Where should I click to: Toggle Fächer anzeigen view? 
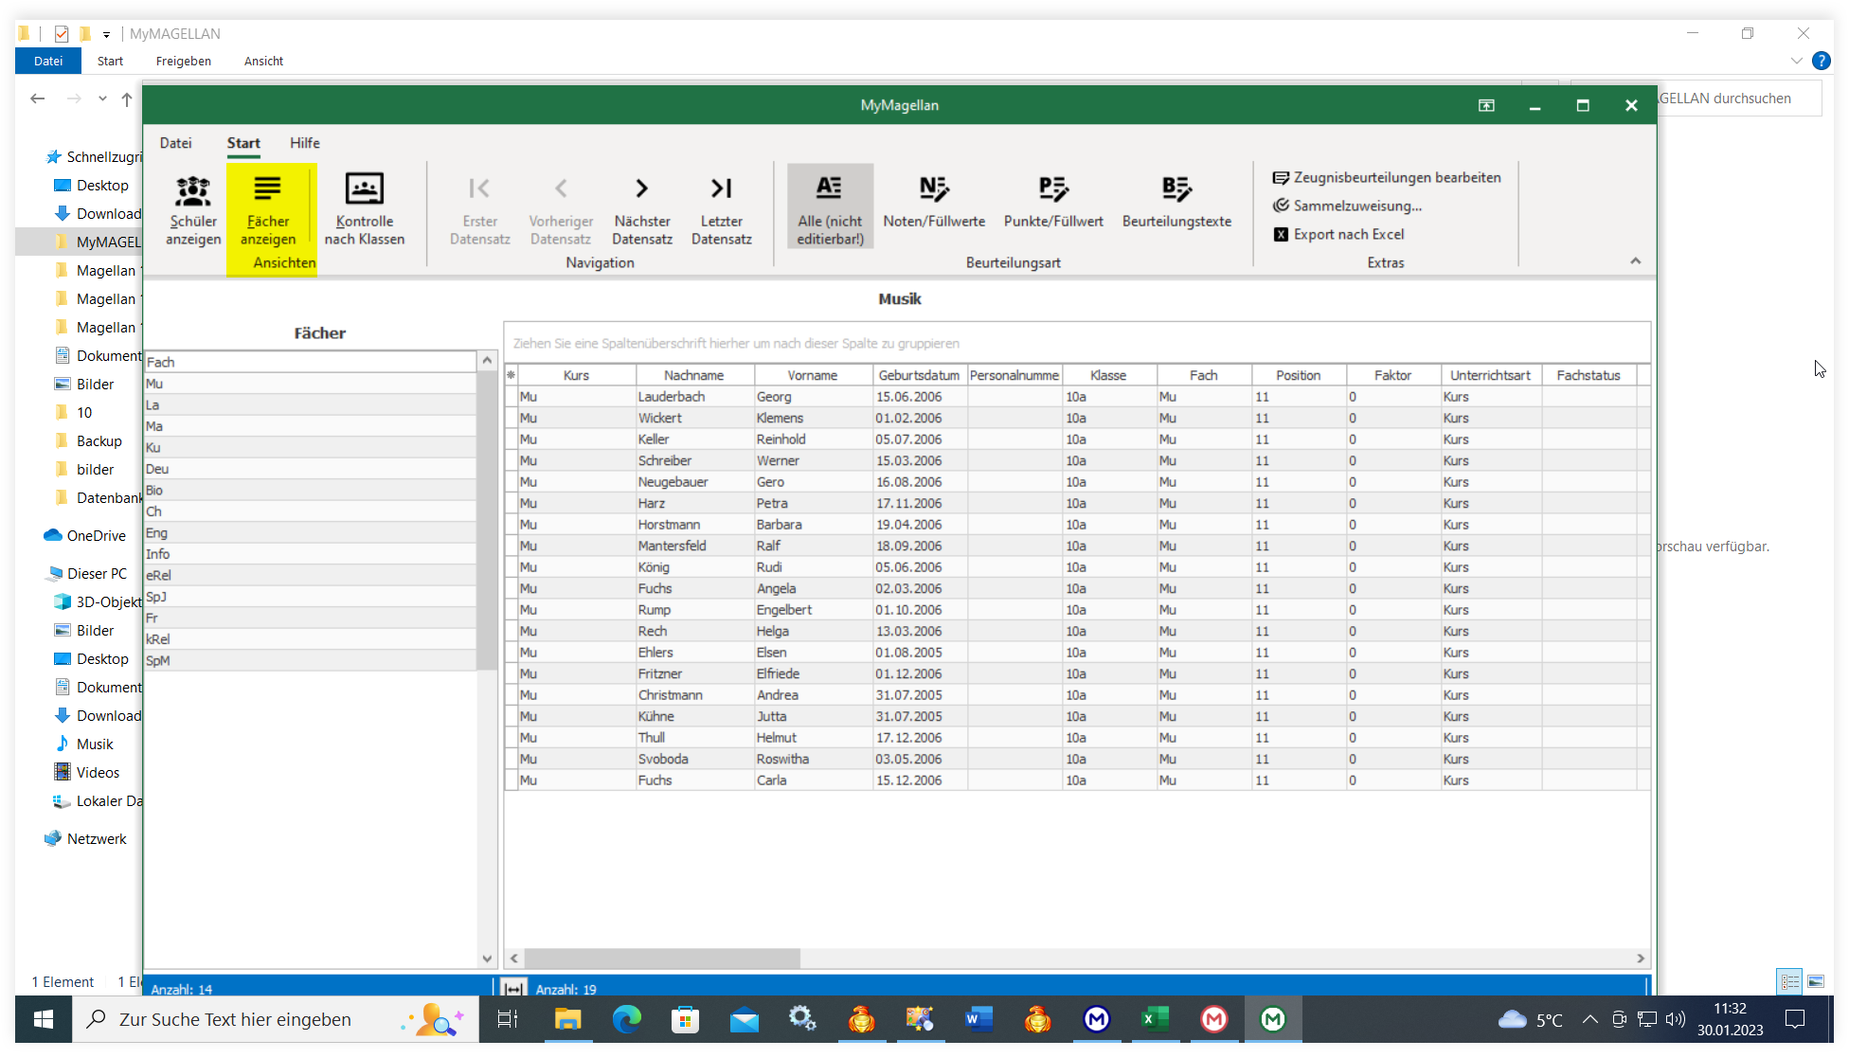[268, 210]
